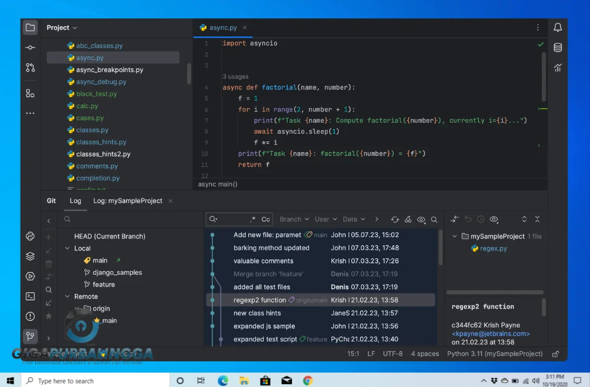The width and height of the screenshot is (590, 387).
Task: Open the Date filter dropdown
Action: [354, 219]
